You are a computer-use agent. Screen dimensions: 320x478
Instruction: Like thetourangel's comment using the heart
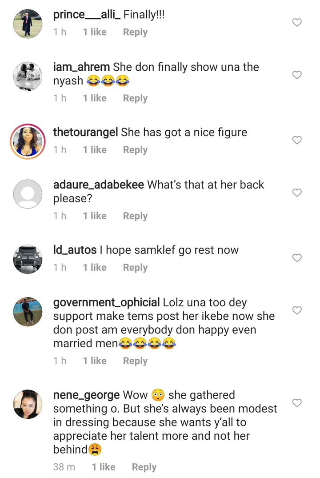point(297,140)
